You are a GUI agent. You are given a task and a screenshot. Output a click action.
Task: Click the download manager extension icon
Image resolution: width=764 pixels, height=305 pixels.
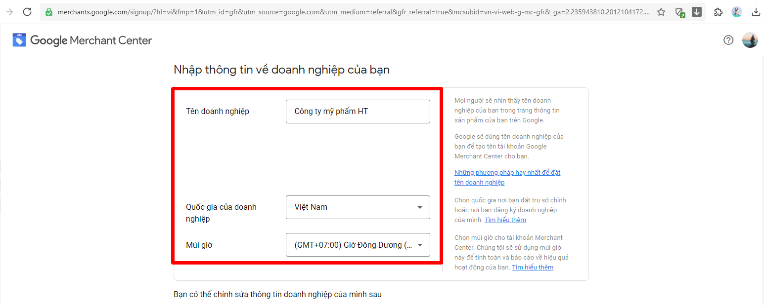(x=697, y=12)
